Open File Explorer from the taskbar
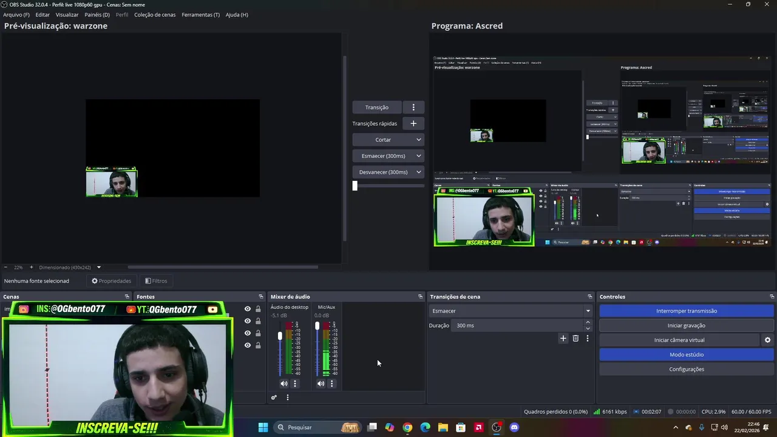The height and width of the screenshot is (437, 777). pos(443,427)
